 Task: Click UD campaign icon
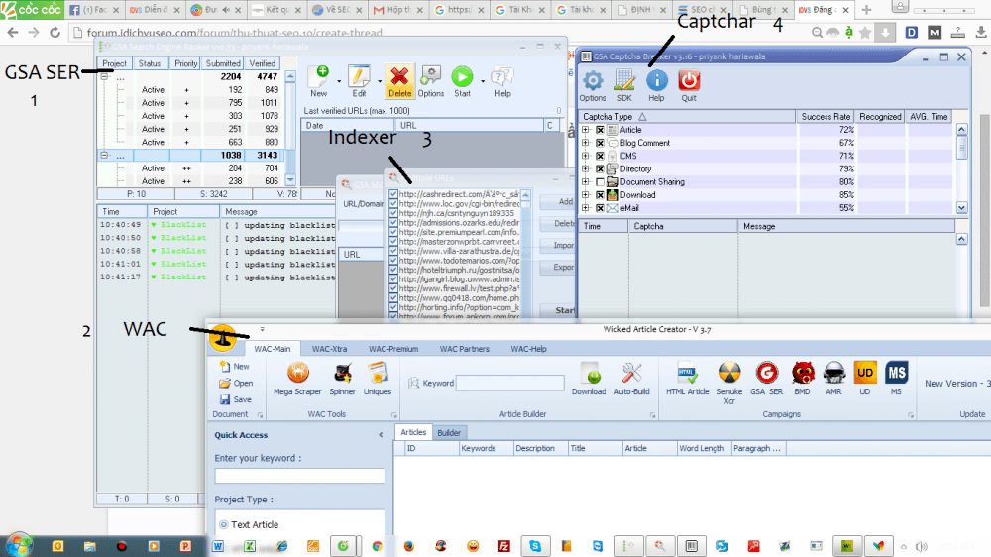(864, 373)
